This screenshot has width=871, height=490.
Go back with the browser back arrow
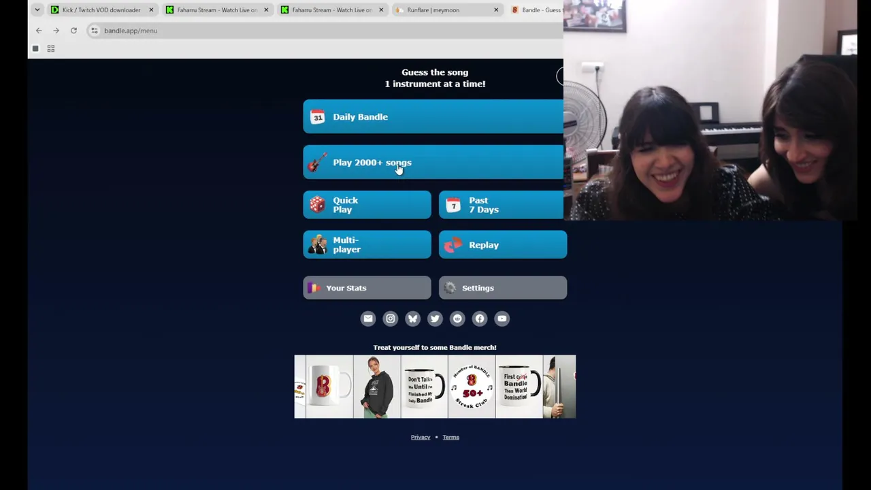(39, 31)
